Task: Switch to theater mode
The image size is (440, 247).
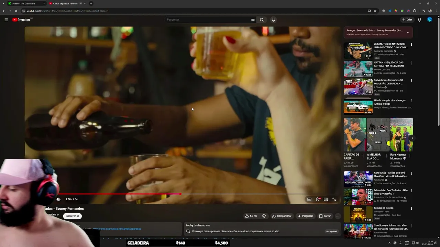Action: click(x=326, y=199)
